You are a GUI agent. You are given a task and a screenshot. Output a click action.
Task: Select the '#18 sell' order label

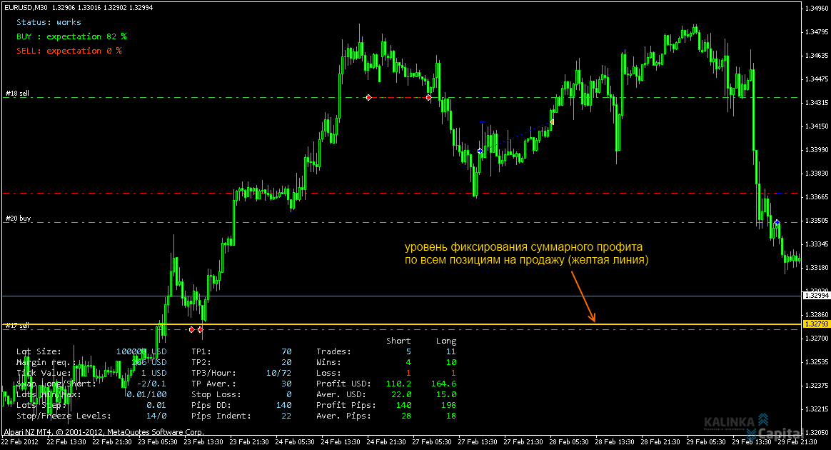(x=17, y=94)
